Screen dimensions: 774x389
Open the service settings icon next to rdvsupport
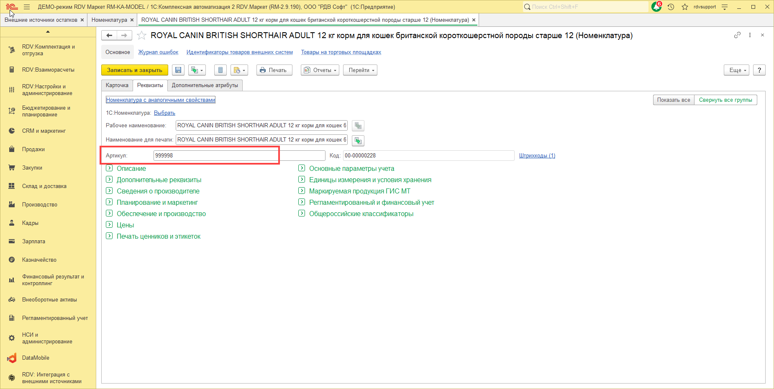pos(725,7)
